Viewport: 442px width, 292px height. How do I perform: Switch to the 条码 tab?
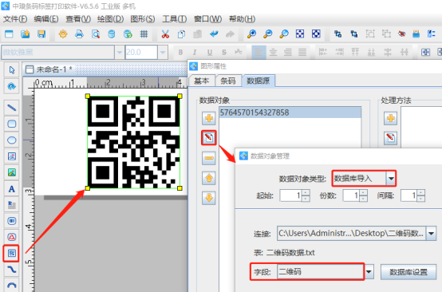click(x=227, y=81)
